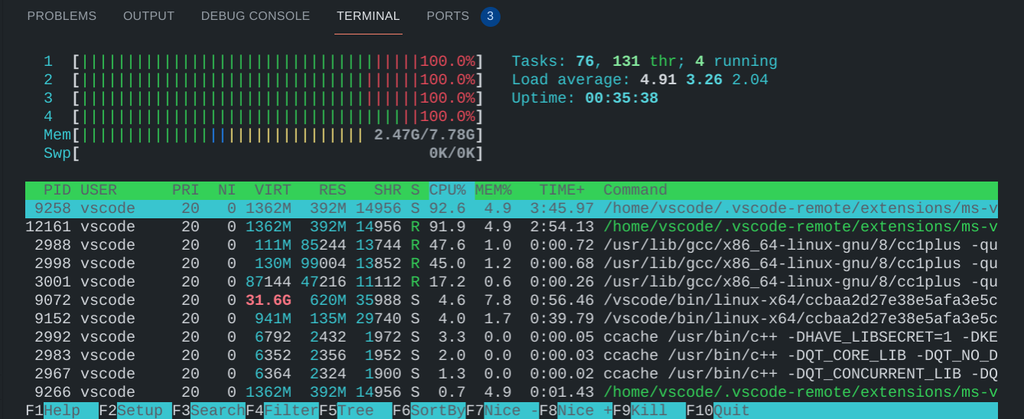Screen dimensions: 1024x419
Task: Click CPU 4 usage meter bar
Action: point(278,116)
